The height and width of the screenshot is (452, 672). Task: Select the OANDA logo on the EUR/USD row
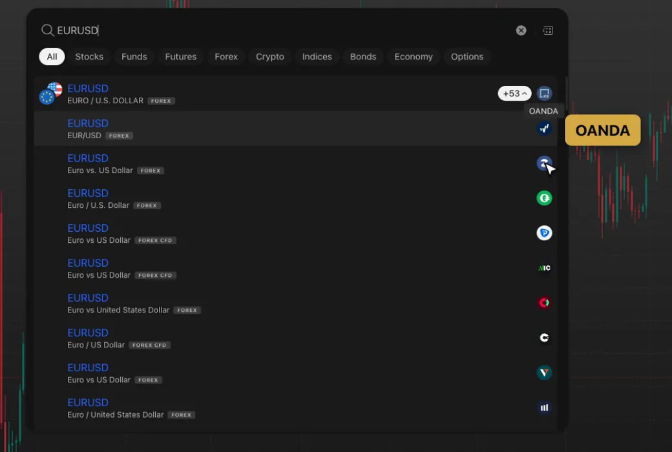(544, 128)
